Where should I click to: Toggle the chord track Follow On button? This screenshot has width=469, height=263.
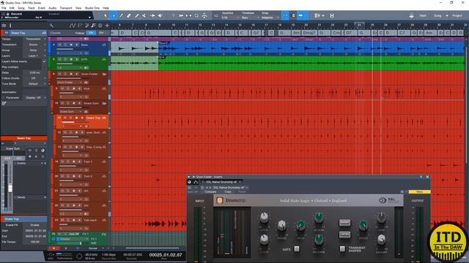click(91, 33)
